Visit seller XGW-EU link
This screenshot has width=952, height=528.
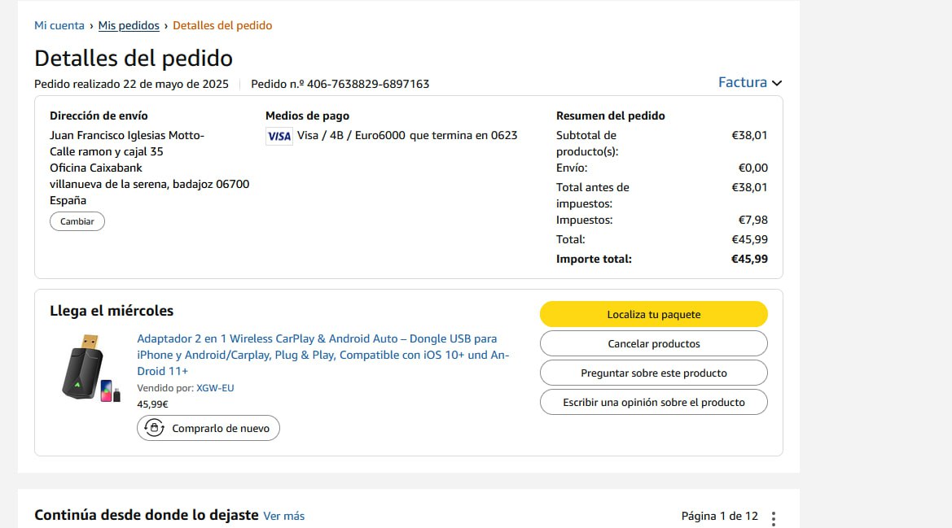tap(215, 388)
